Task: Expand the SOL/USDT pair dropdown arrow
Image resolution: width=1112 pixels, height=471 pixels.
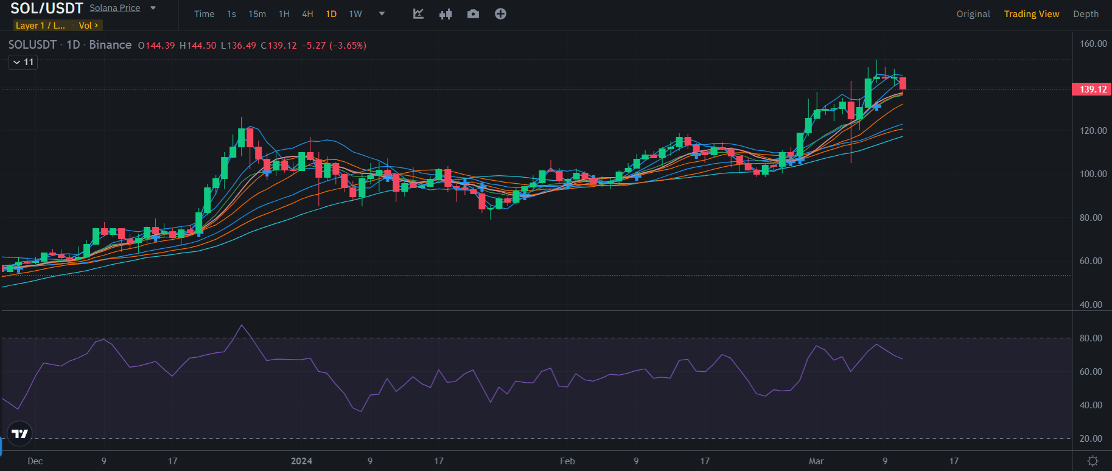Action: point(153,8)
